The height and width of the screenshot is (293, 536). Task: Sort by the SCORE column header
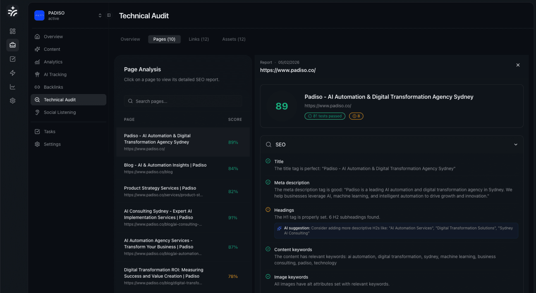tap(235, 119)
